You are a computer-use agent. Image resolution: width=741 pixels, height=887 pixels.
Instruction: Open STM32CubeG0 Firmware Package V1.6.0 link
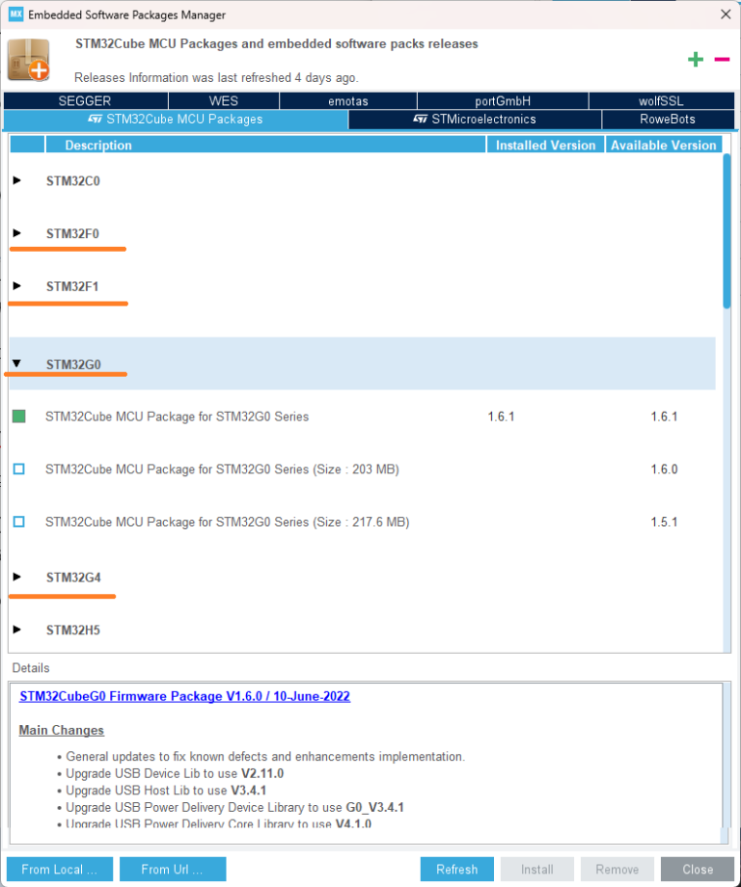point(184,696)
